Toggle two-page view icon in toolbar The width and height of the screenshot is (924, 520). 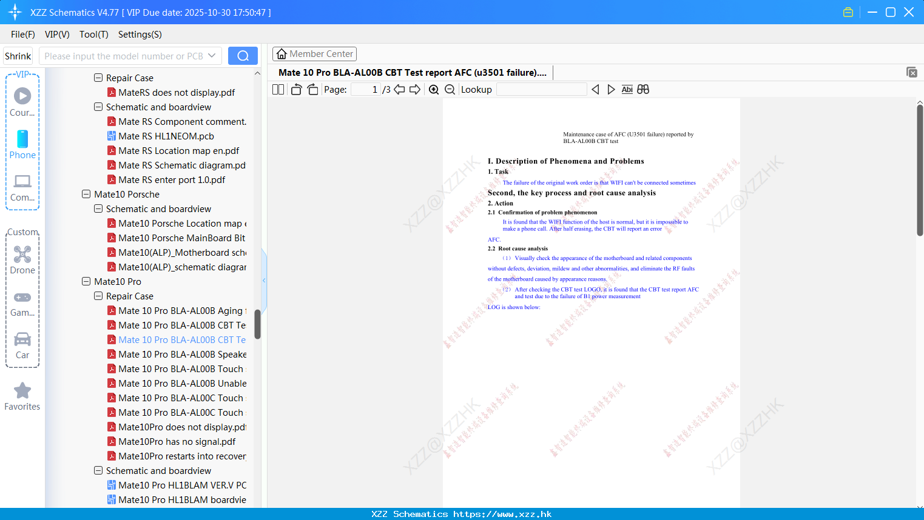[278, 90]
